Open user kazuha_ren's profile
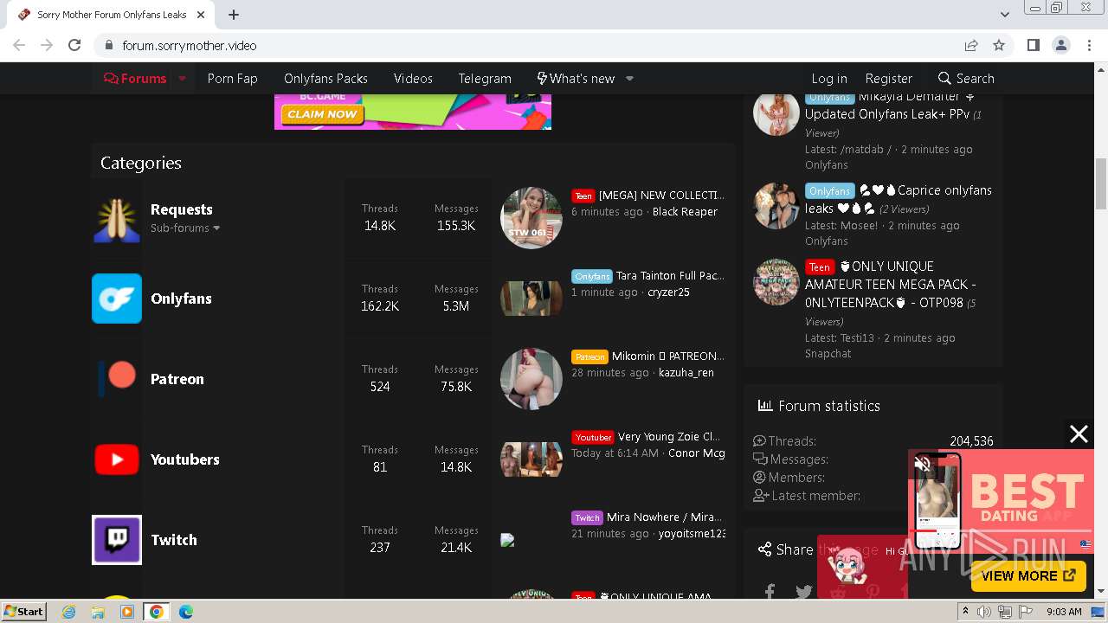The height and width of the screenshot is (623, 1108). [x=686, y=373]
